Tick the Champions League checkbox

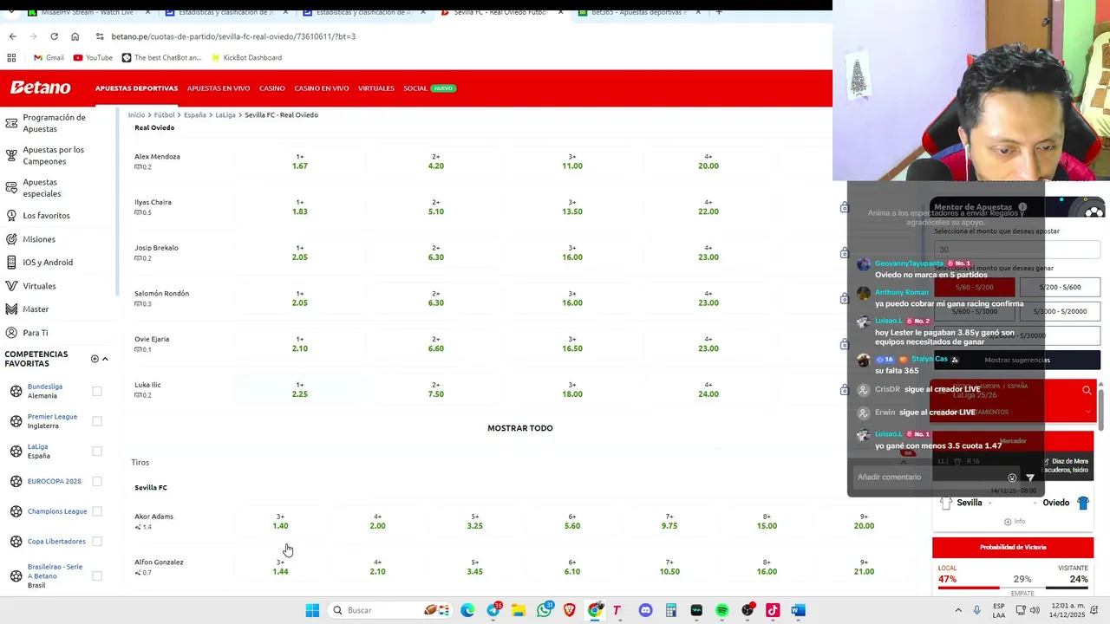point(97,511)
